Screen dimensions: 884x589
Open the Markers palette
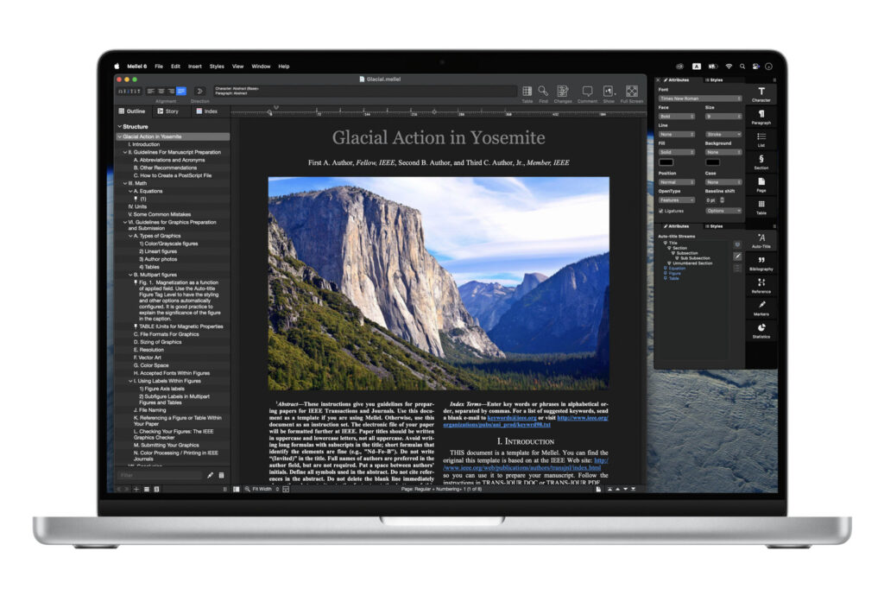[x=761, y=307]
